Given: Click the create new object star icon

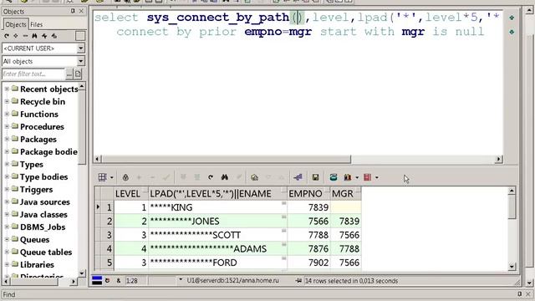Looking at the screenshot, I should (16, 36).
